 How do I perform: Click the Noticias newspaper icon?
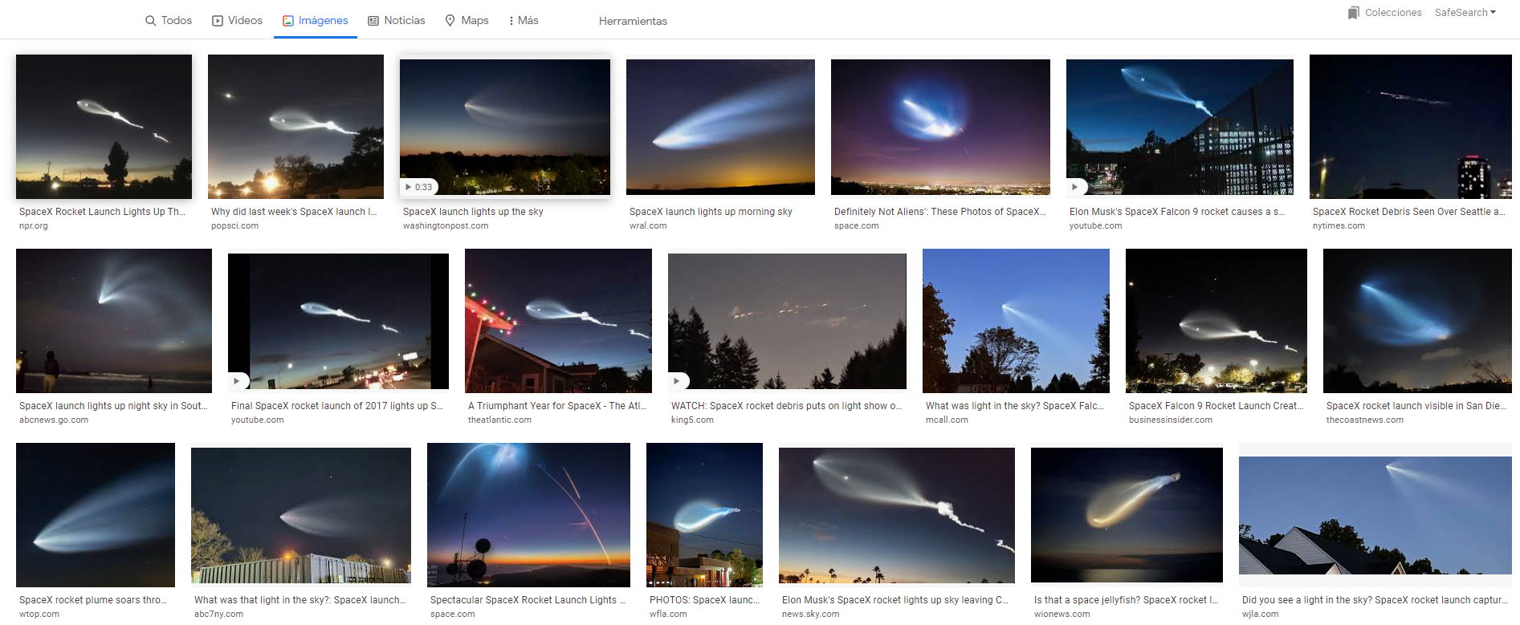(x=373, y=21)
